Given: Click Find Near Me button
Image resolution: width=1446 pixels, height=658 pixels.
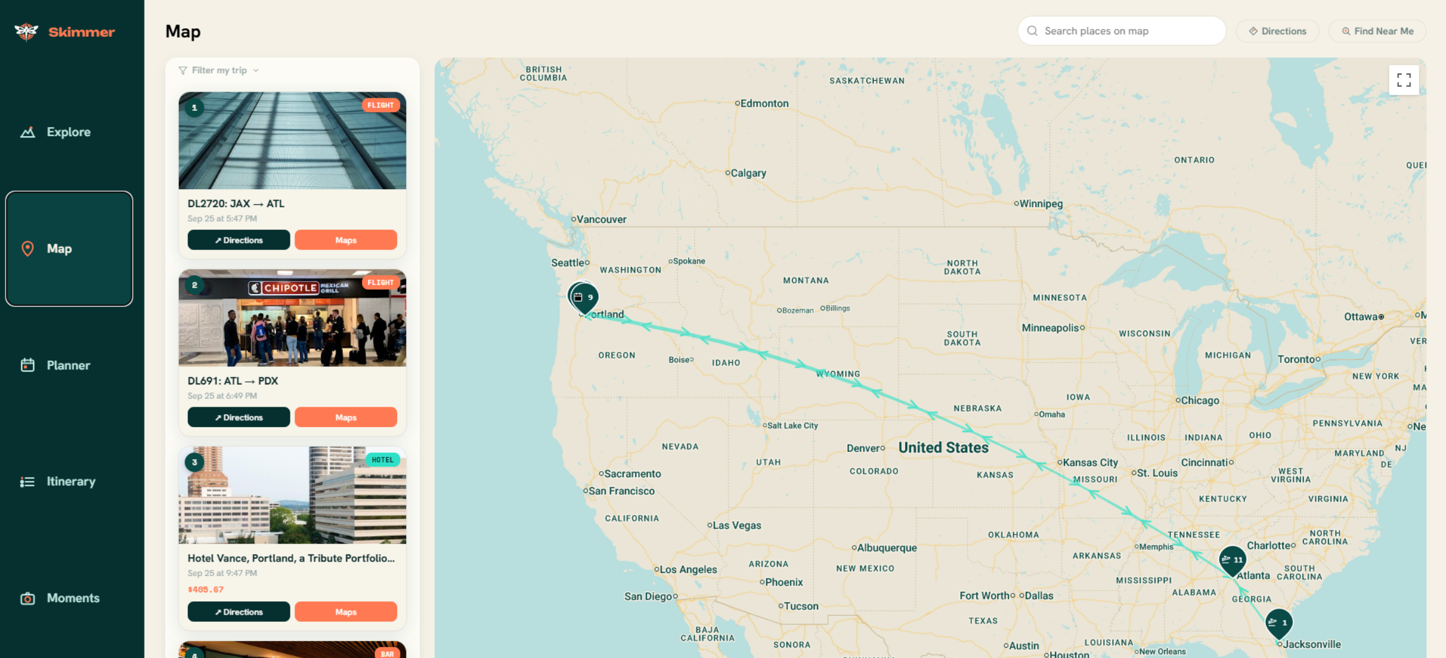Looking at the screenshot, I should [1377, 31].
